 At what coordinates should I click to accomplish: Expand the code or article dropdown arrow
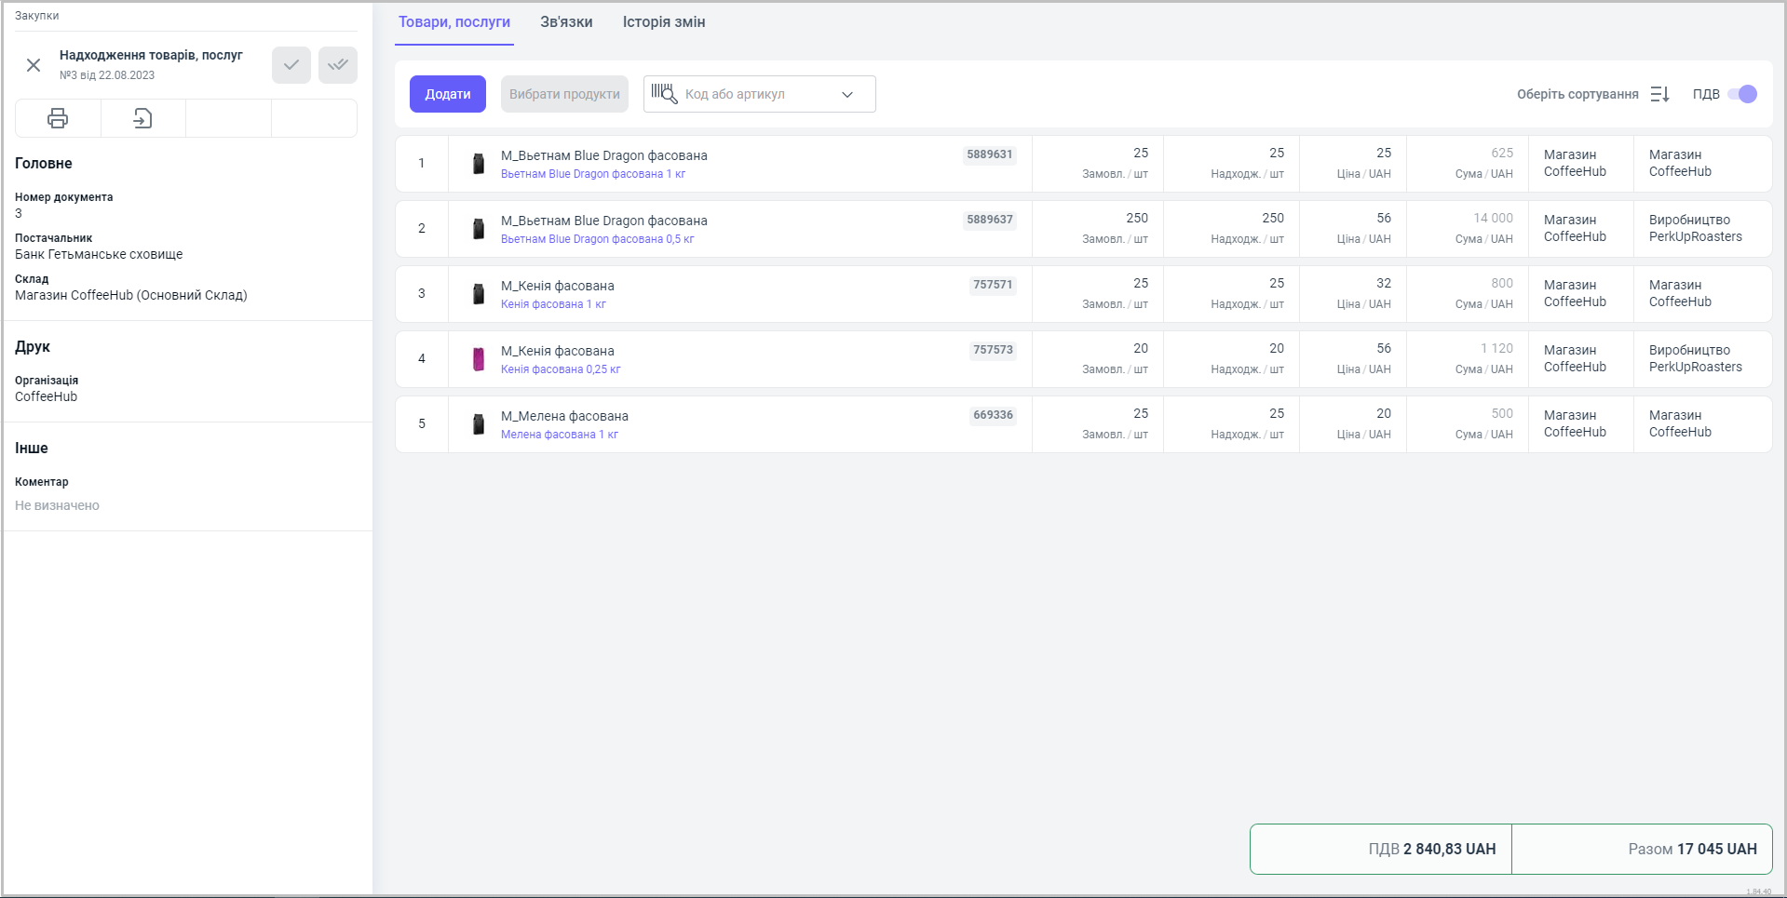click(847, 94)
